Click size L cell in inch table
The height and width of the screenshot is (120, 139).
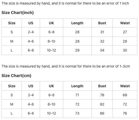coord(12,50)
